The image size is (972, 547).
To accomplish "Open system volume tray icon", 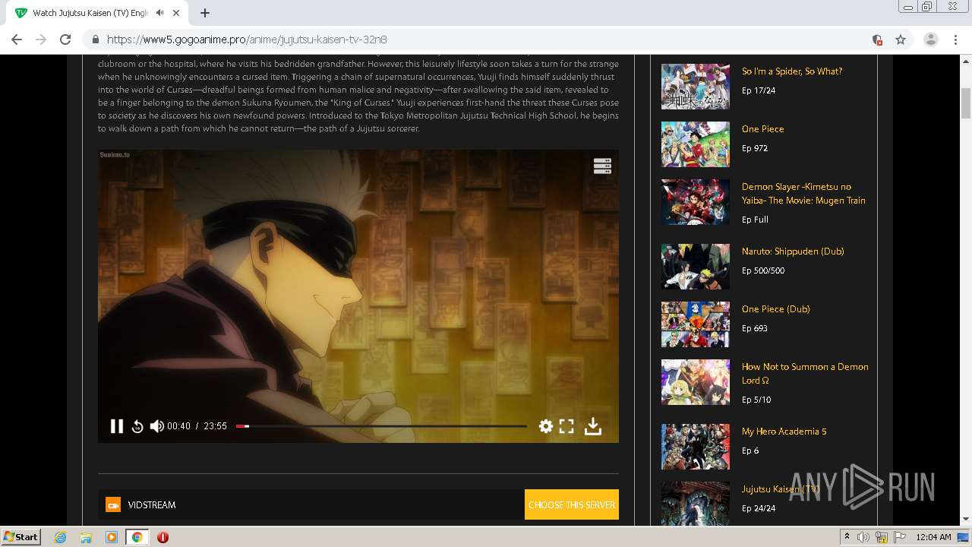I will (863, 537).
